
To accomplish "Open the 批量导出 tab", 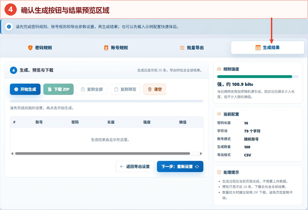I will (192, 48).
